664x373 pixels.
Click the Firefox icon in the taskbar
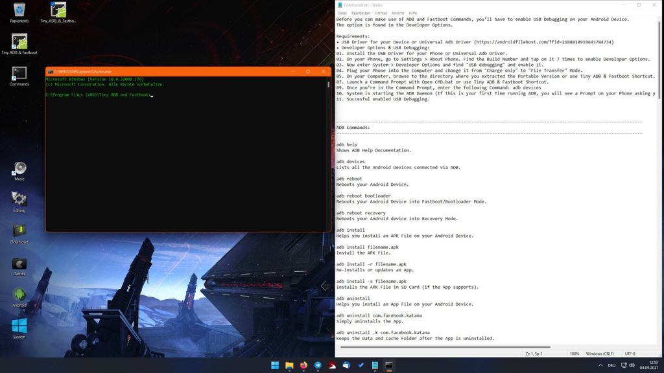coord(303,365)
